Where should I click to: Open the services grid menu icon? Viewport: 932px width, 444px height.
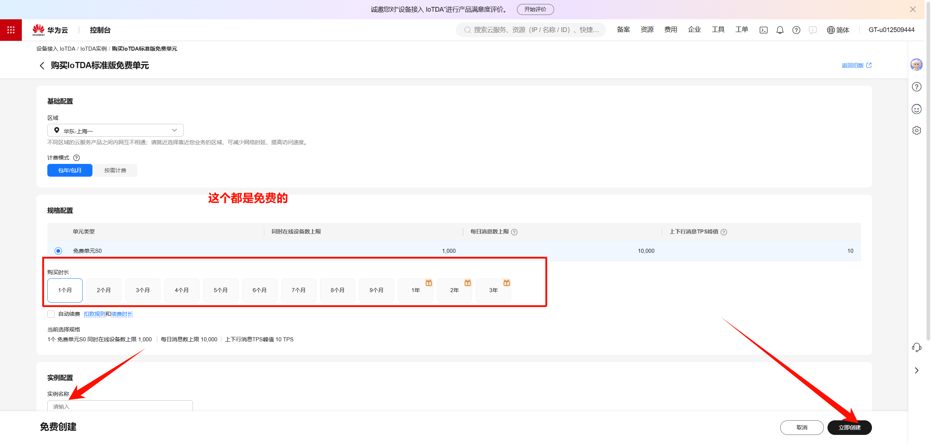point(11,30)
